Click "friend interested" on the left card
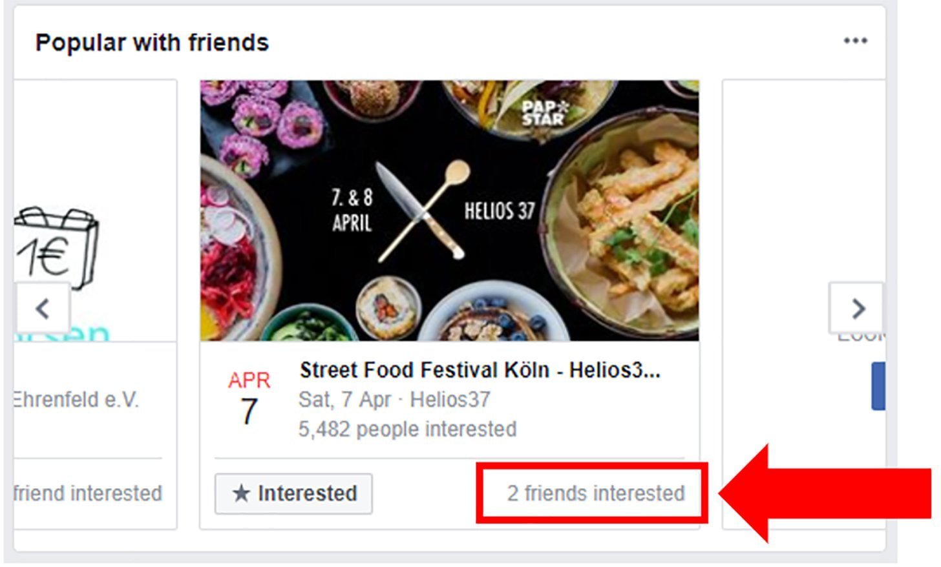This screenshot has height=567, width=941. pos(88,493)
